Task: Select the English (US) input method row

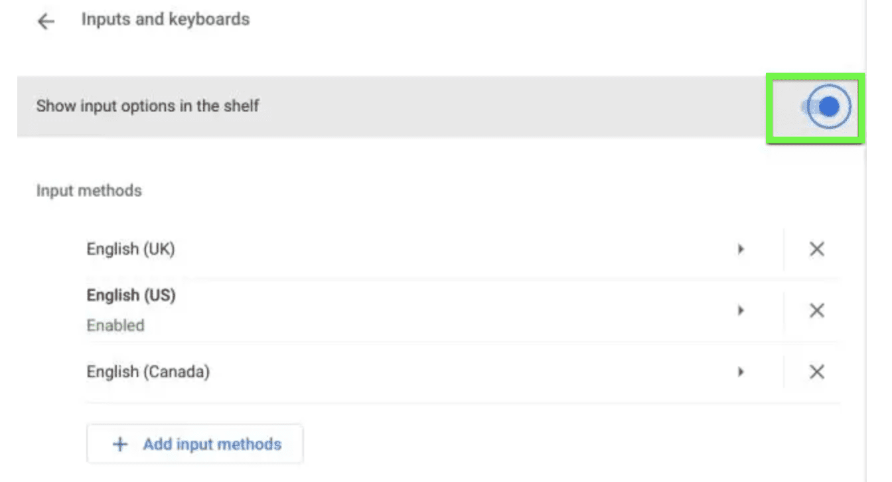Action: 398,310
